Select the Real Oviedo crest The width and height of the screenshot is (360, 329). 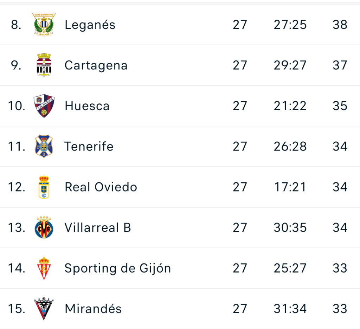[44, 187]
